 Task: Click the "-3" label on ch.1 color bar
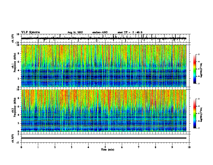click(198, 54)
